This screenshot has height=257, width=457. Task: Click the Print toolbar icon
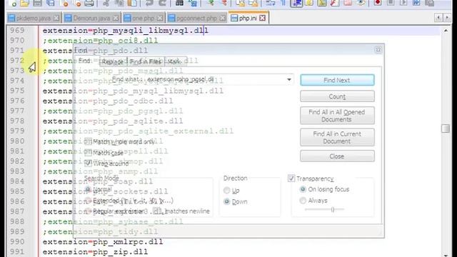pos(89,3)
